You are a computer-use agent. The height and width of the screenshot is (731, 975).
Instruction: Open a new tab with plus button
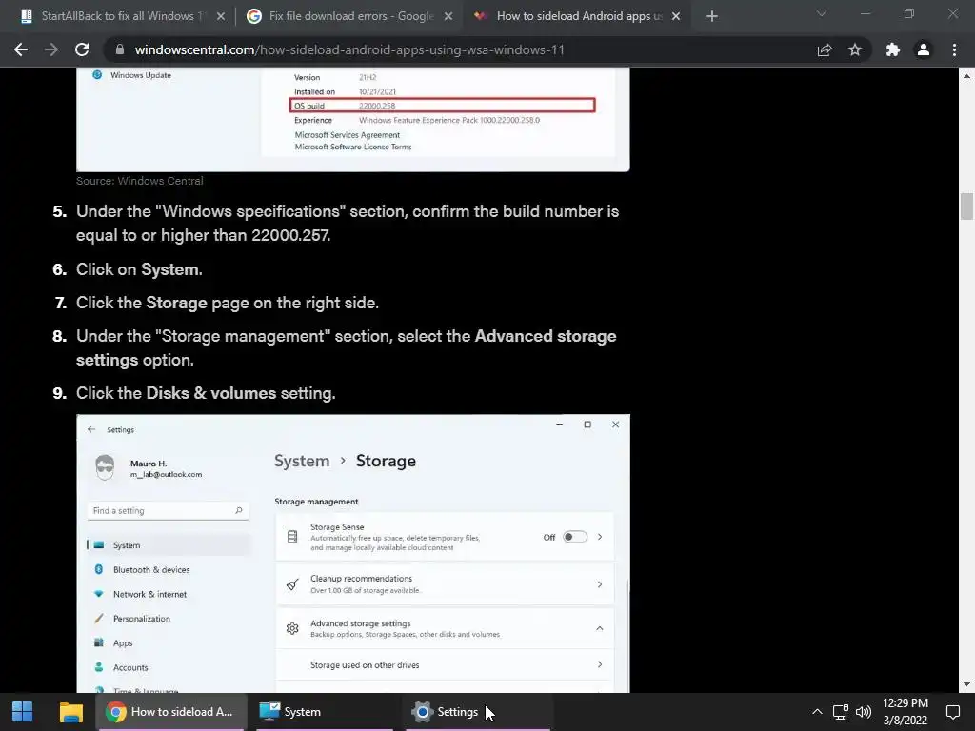click(x=712, y=16)
